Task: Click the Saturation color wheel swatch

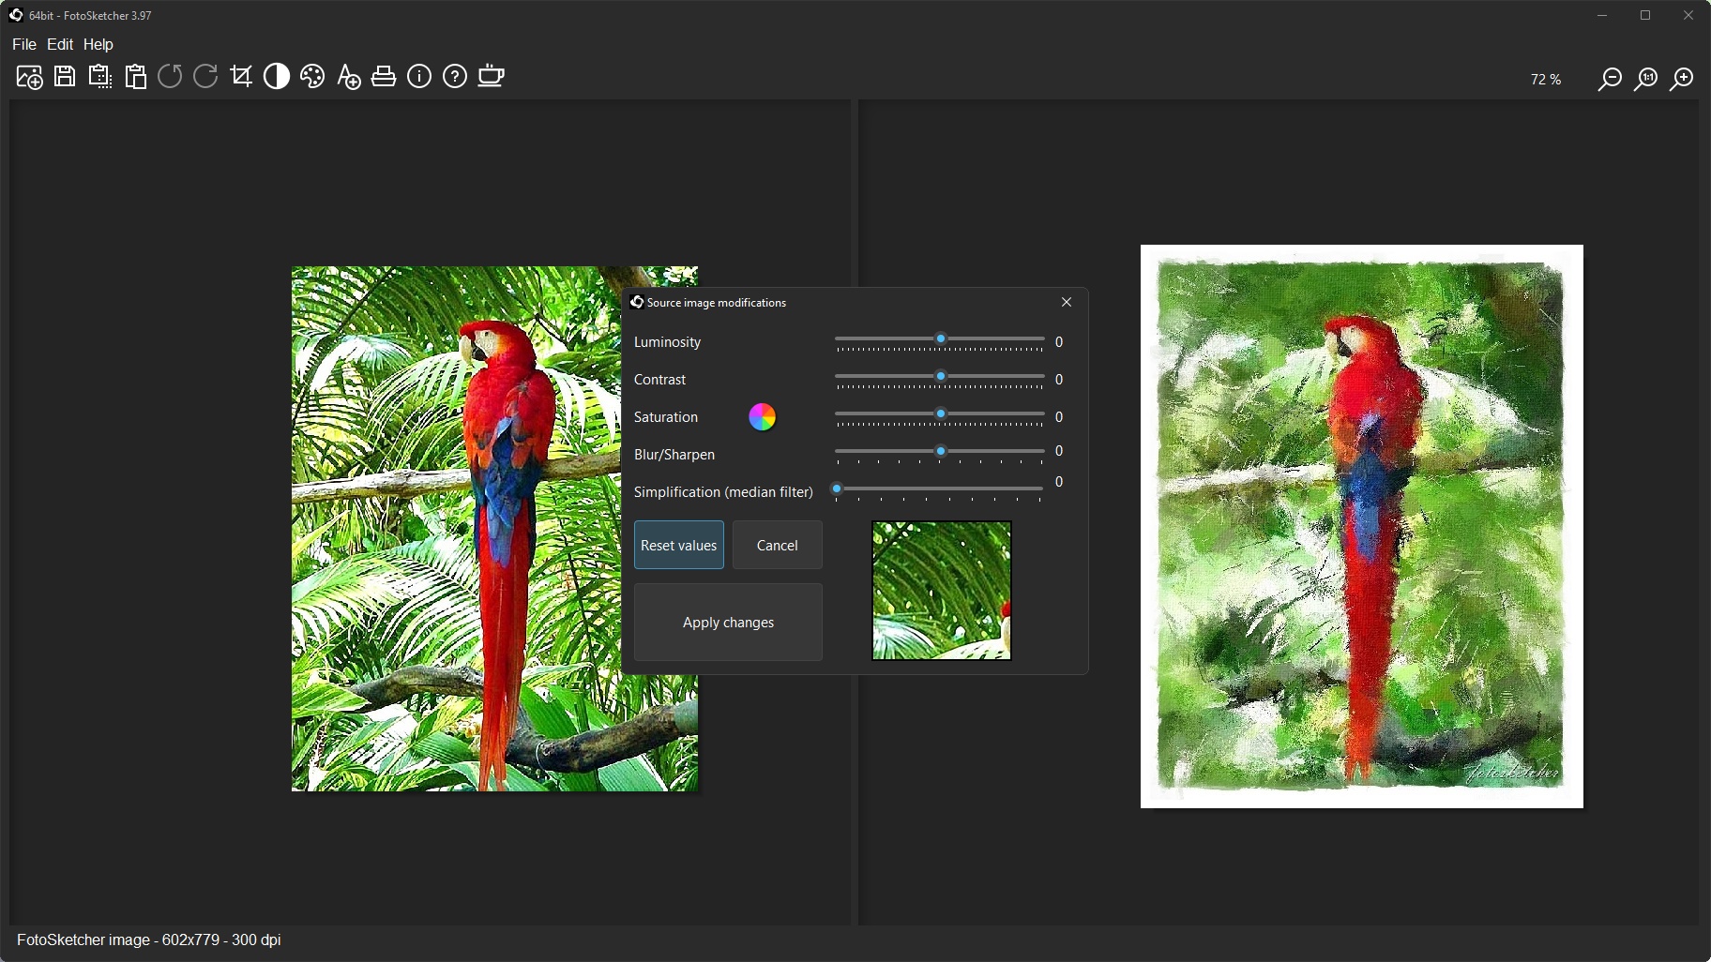Action: pyautogui.click(x=763, y=416)
